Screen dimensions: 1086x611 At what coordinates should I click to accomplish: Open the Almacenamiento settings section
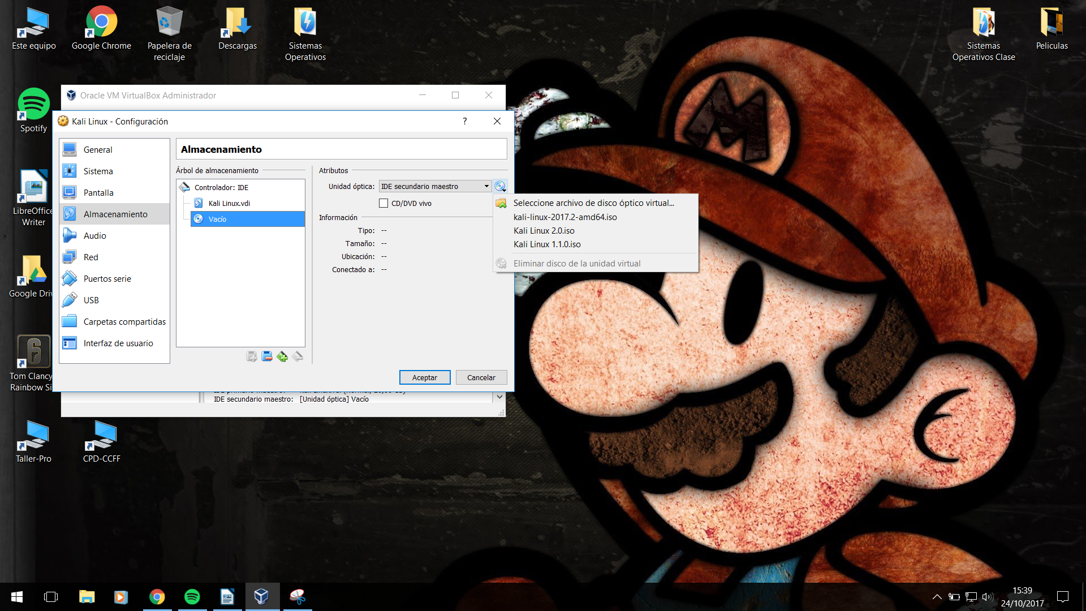coord(115,214)
